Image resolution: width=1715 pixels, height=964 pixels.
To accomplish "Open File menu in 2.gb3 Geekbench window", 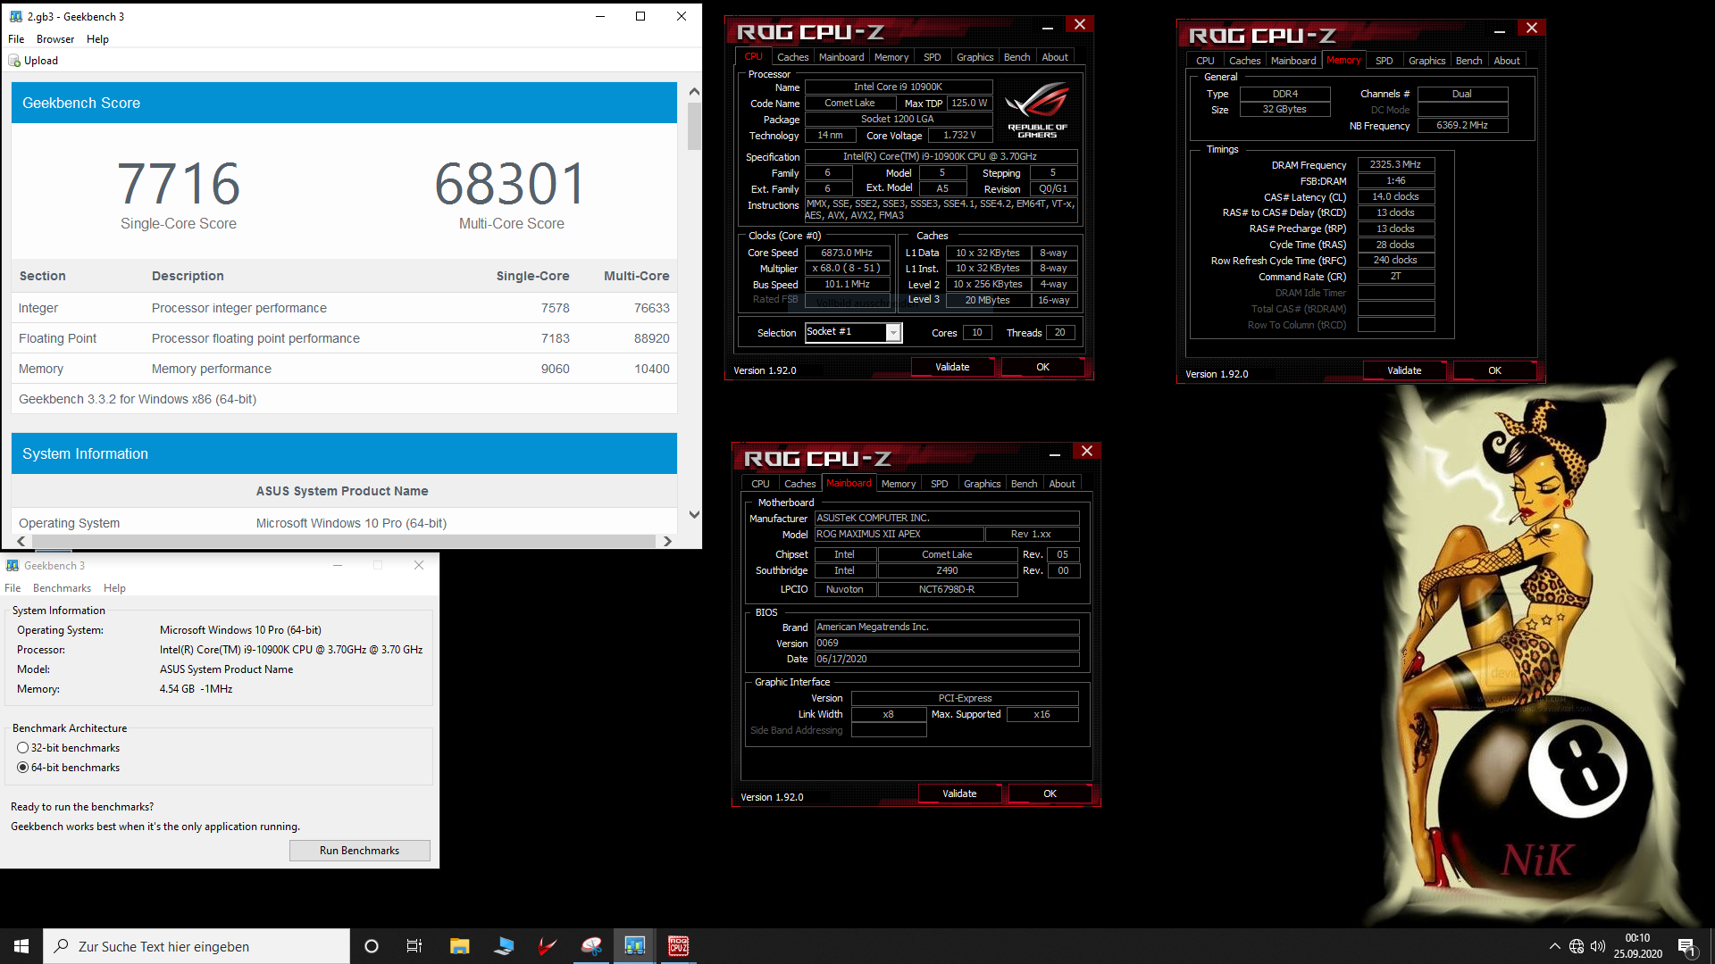I will click(x=16, y=39).
